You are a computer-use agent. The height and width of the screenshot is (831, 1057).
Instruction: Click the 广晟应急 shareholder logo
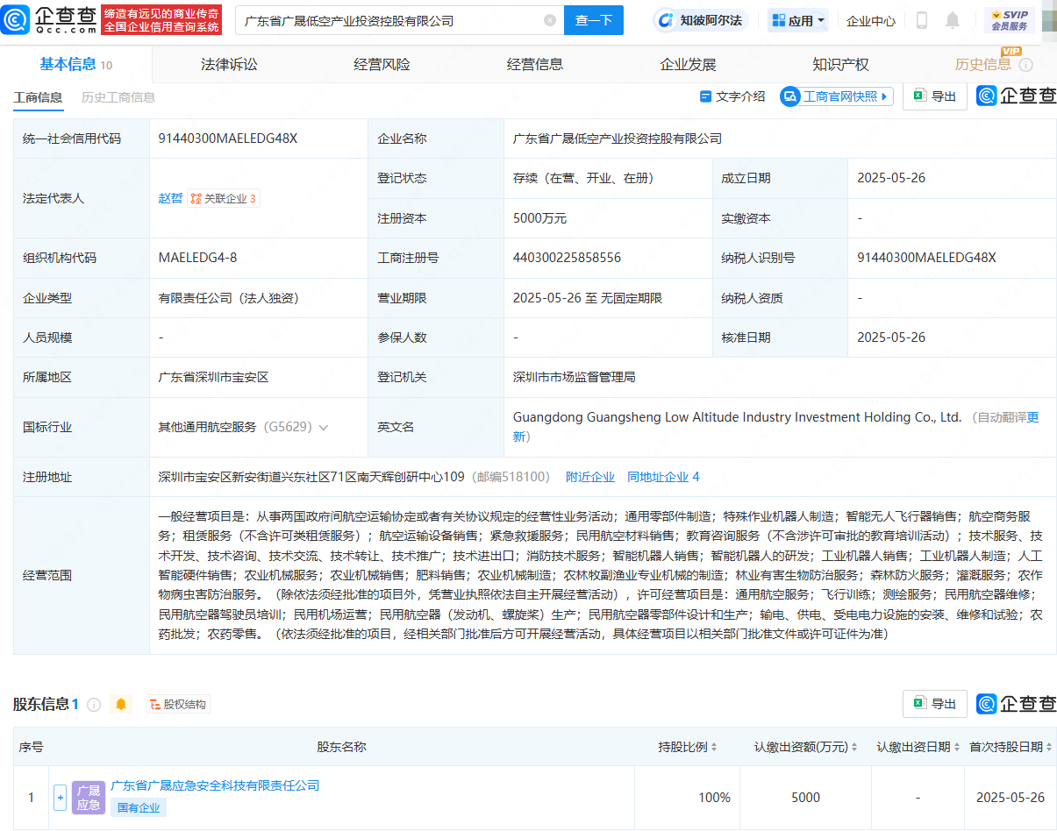pos(89,798)
